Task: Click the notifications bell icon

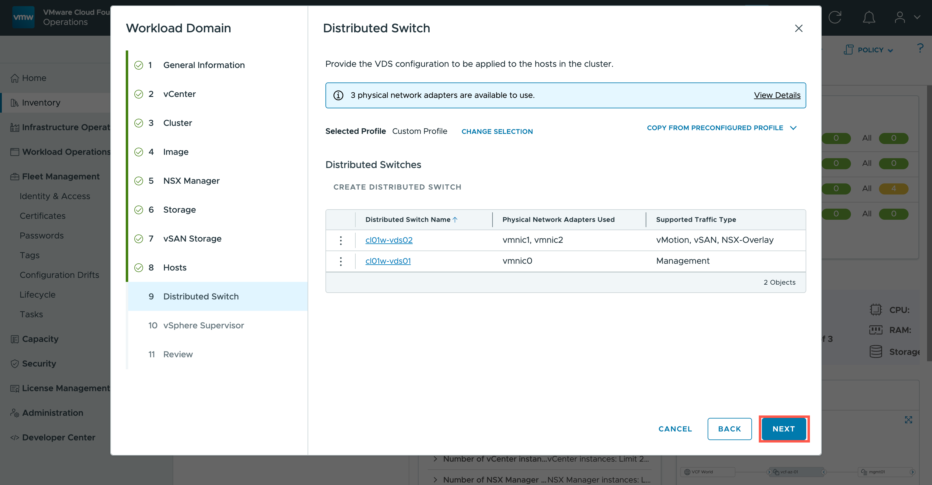Action: [x=869, y=17]
